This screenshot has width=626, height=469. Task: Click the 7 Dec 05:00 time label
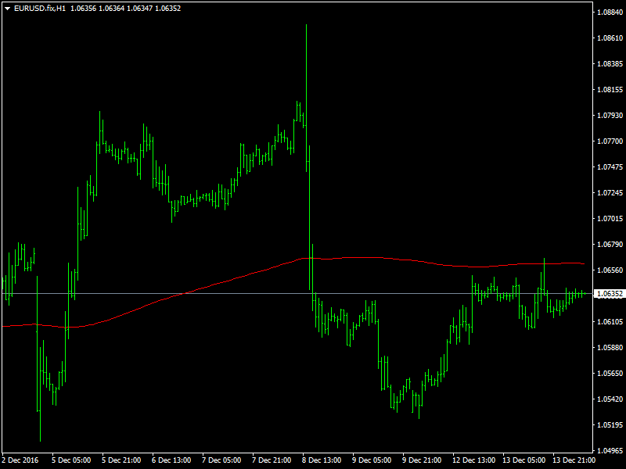(221, 460)
